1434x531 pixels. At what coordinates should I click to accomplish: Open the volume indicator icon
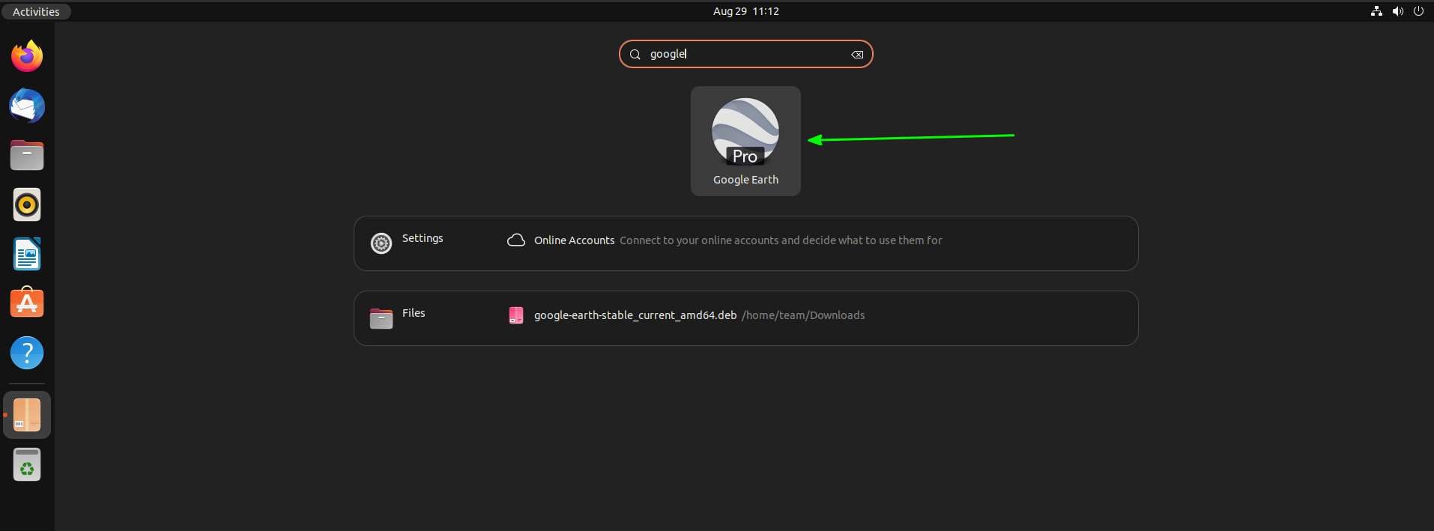pyautogui.click(x=1397, y=11)
